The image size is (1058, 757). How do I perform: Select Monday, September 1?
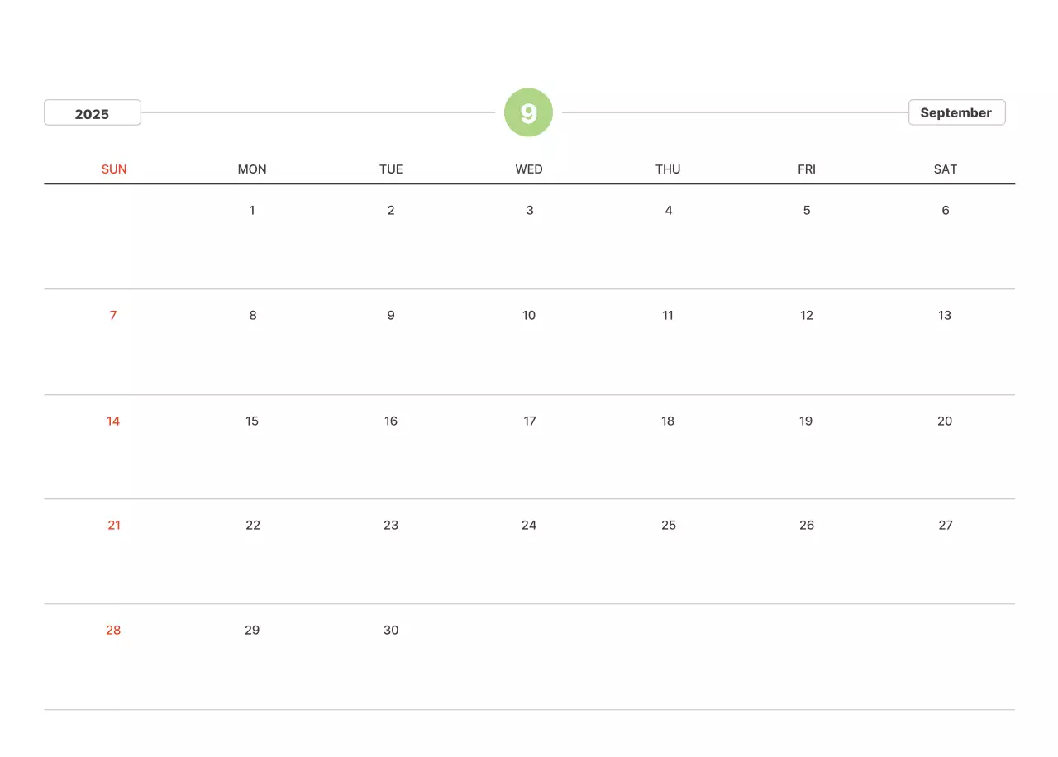(252, 211)
